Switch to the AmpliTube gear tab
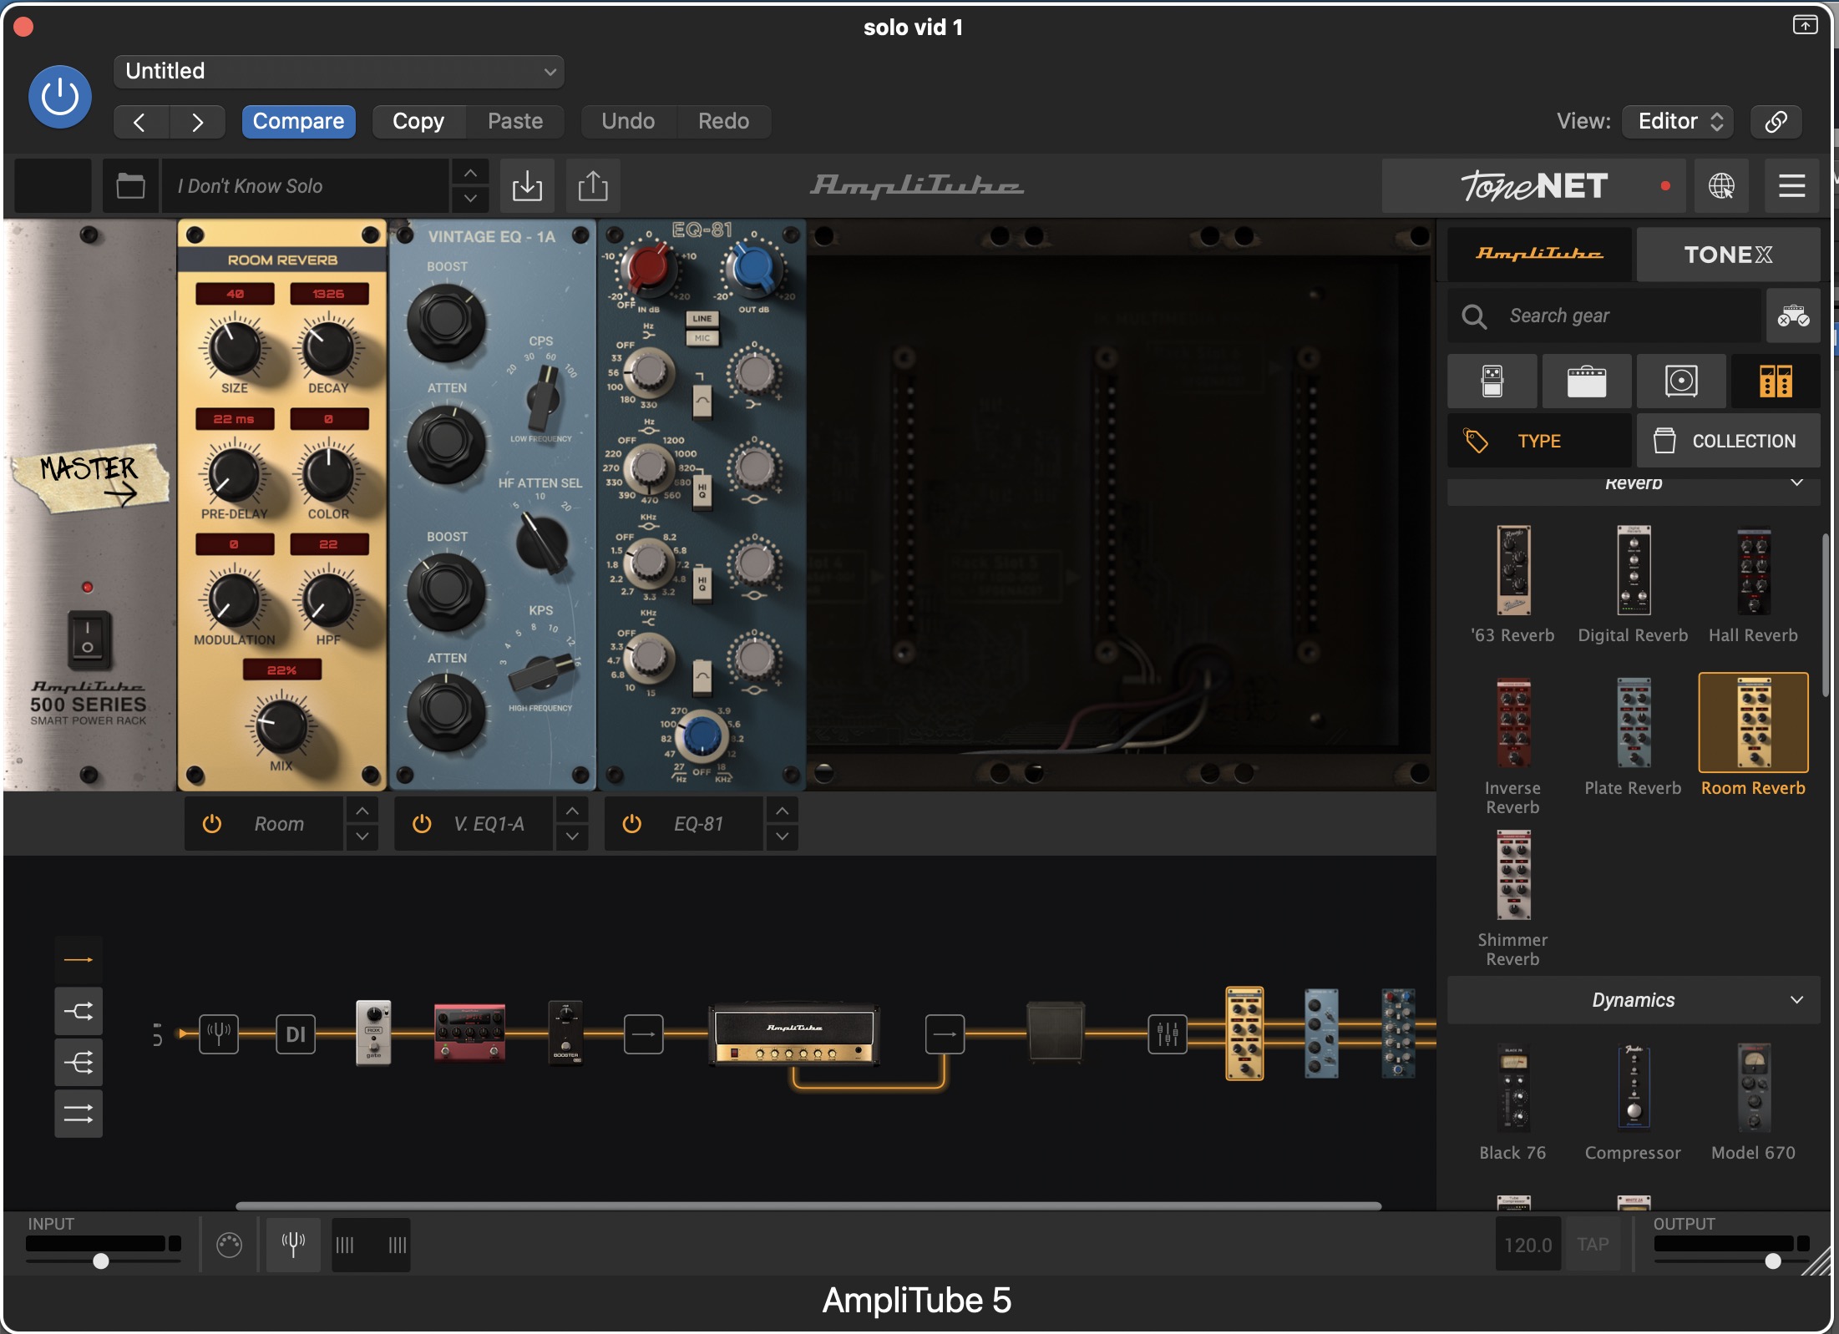 (1539, 254)
